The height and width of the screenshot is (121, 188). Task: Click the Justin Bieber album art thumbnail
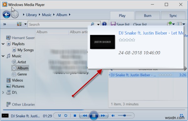click(102, 42)
